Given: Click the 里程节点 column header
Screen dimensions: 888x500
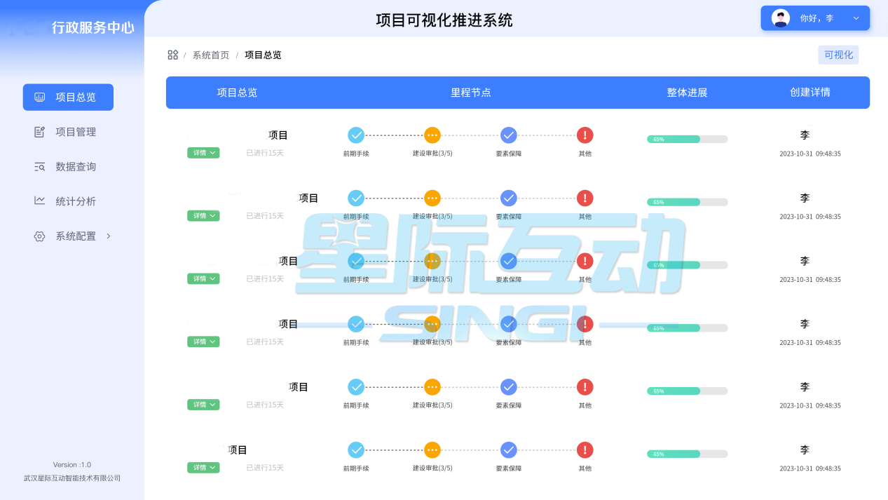Looking at the screenshot, I should [x=470, y=93].
